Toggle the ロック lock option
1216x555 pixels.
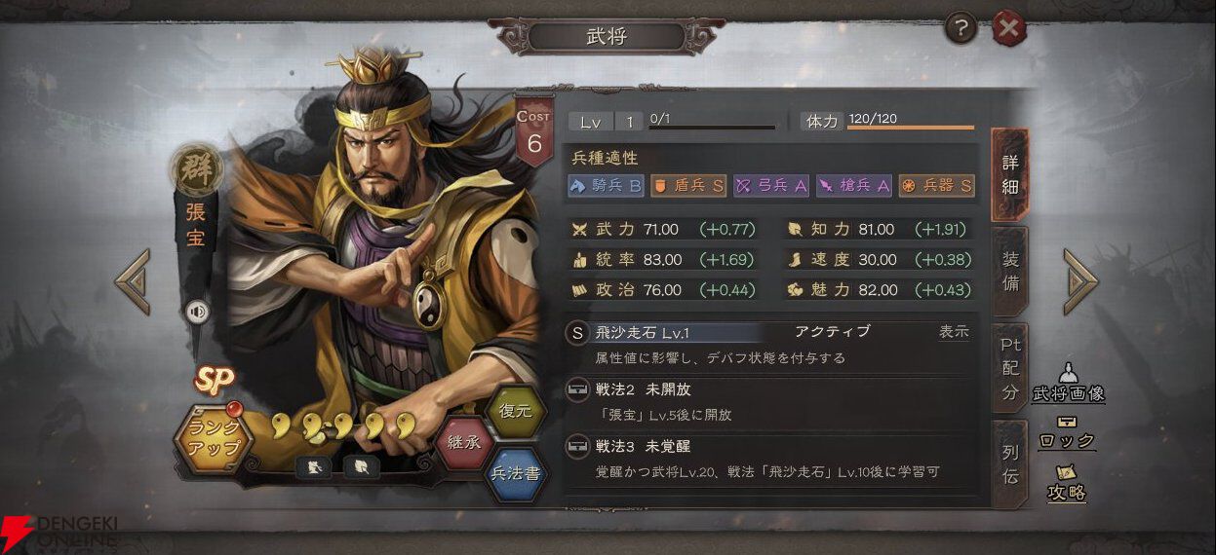[x=1068, y=434]
